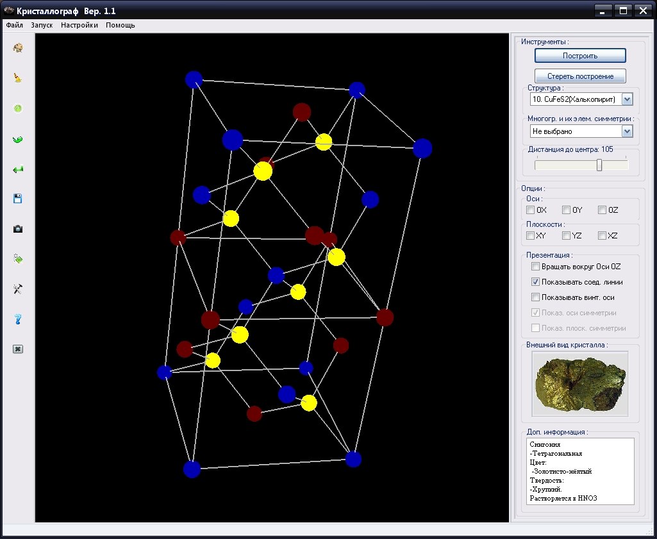Click the gray X exit icon in sidebar
The width and height of the screenshot is (657, 539).
point(17,349)
